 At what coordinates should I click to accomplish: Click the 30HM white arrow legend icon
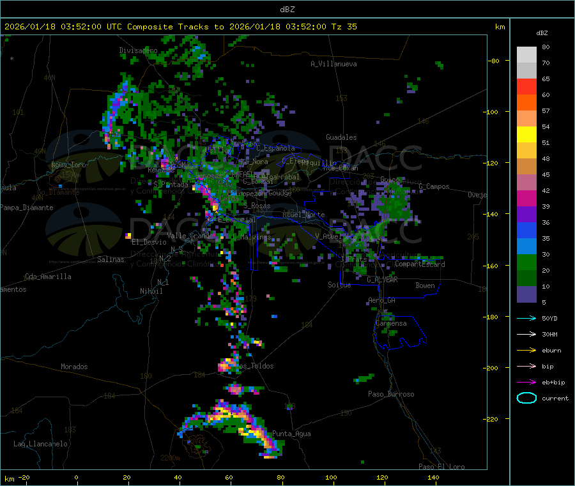[526, 334]
